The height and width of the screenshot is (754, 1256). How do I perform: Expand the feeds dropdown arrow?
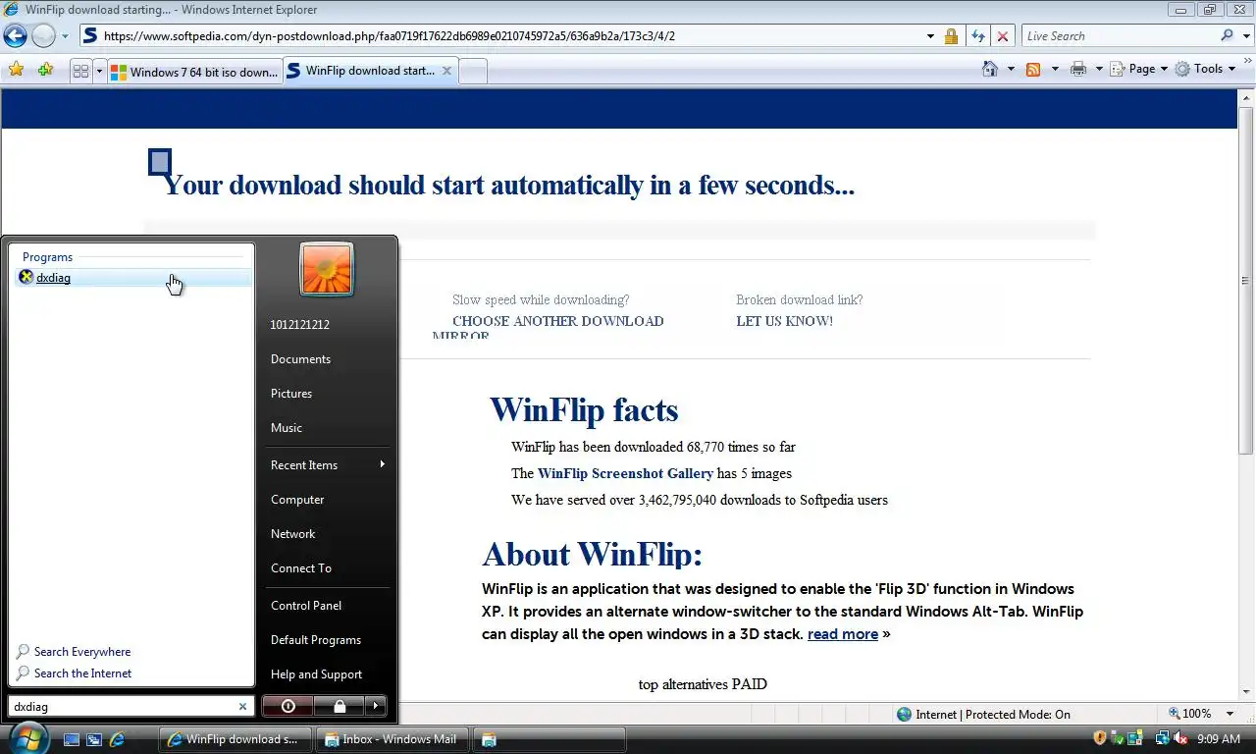pos(1055,69)
